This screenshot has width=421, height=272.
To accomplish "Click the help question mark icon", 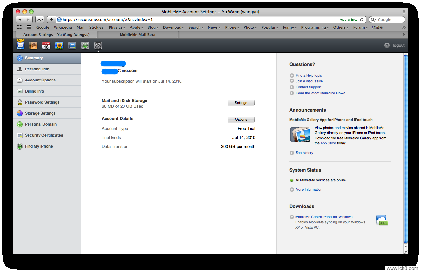I will coord(387,45).
